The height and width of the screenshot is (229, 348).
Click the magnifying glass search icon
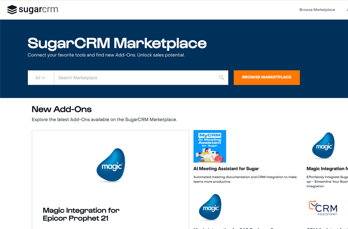[x=221, y=77]
